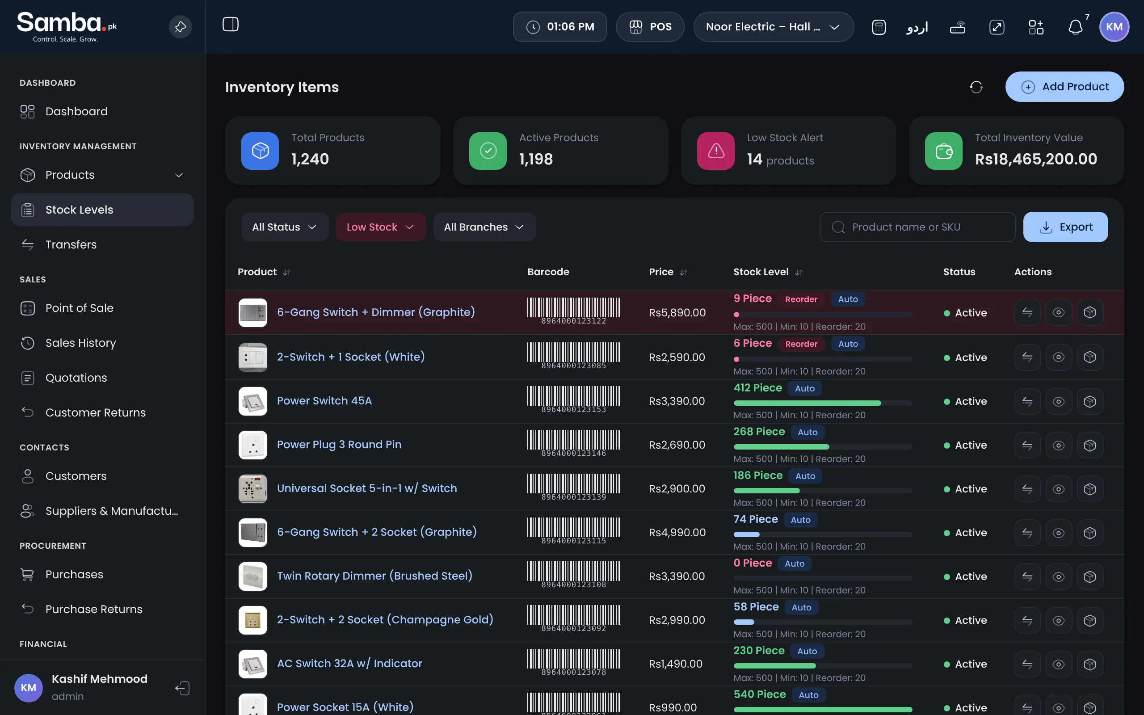Screen dimensions: 1144x715
Task: Click the KM profile avatar in header
Action: click(1114, 27)
